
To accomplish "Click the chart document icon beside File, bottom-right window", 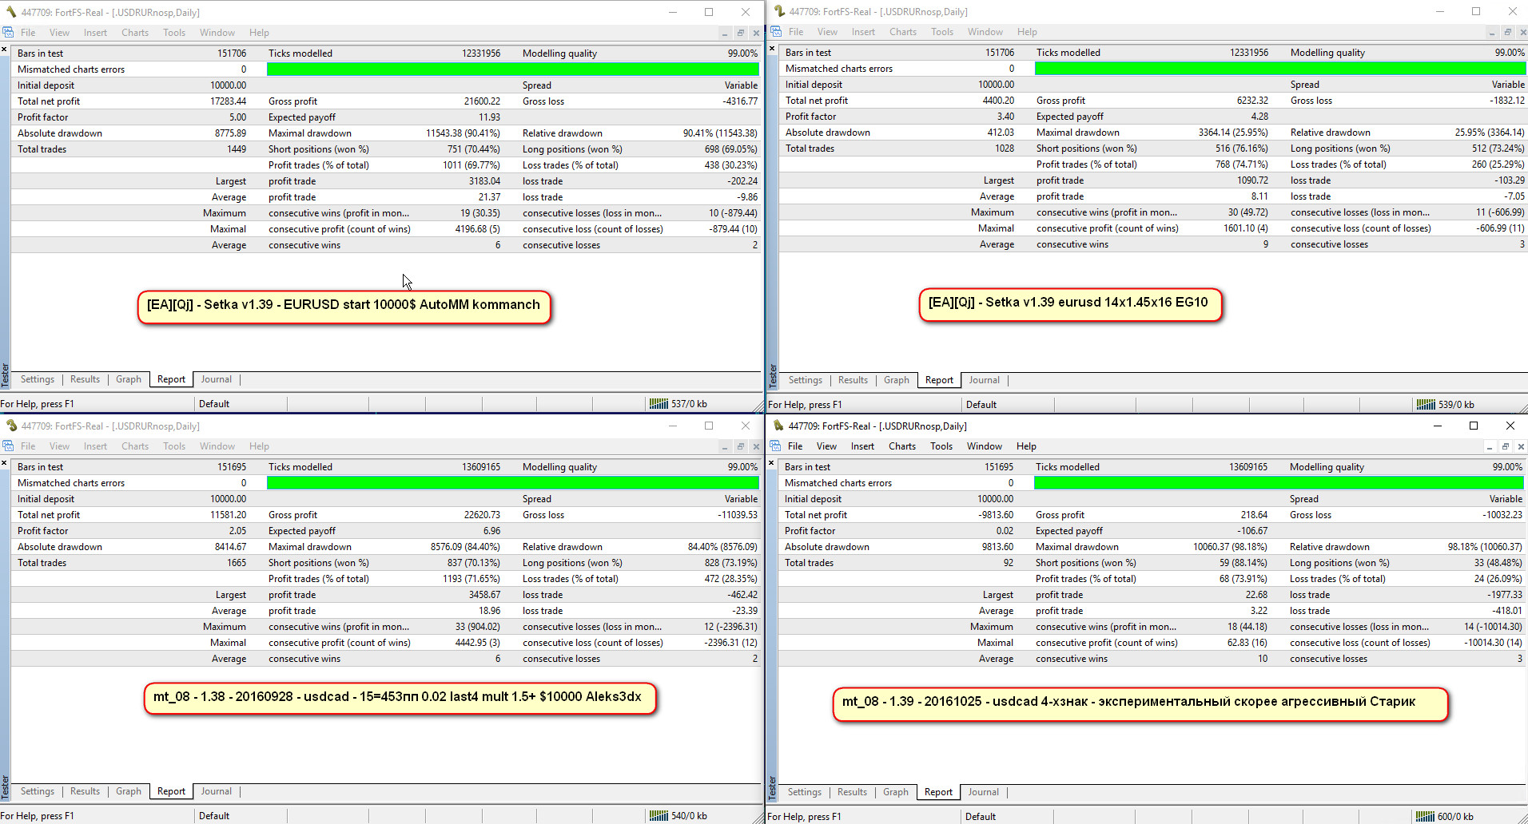I will (775, 446).
